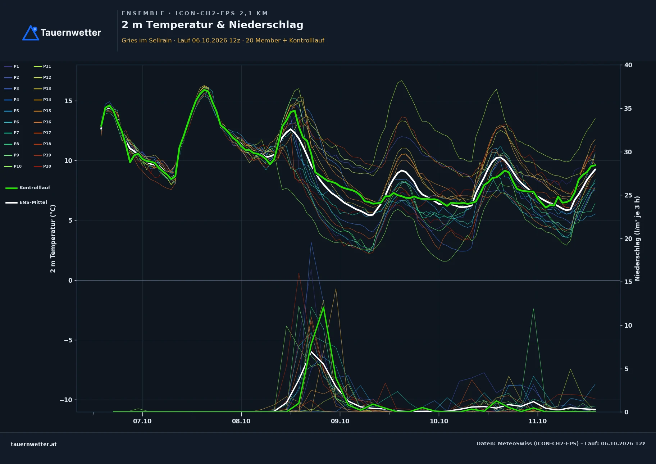Screen dimensions: 656x464
Task: Select the P3 legend entry
Action: click(12, 88)
